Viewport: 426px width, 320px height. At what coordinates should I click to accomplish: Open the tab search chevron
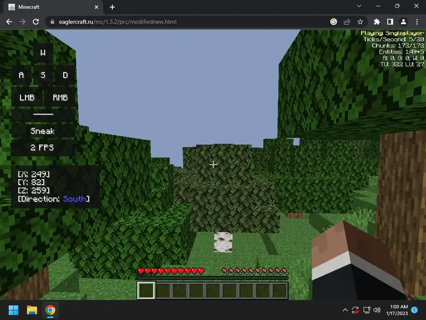[x=359, y=6]
